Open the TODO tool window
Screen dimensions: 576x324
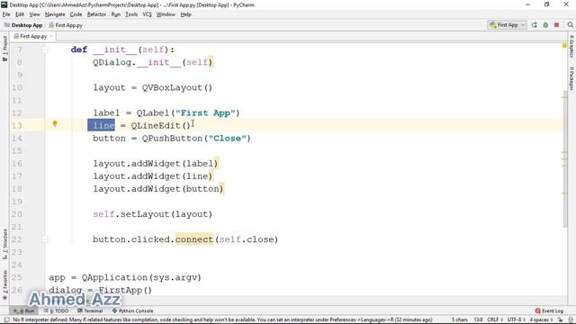tap(56, 310)
